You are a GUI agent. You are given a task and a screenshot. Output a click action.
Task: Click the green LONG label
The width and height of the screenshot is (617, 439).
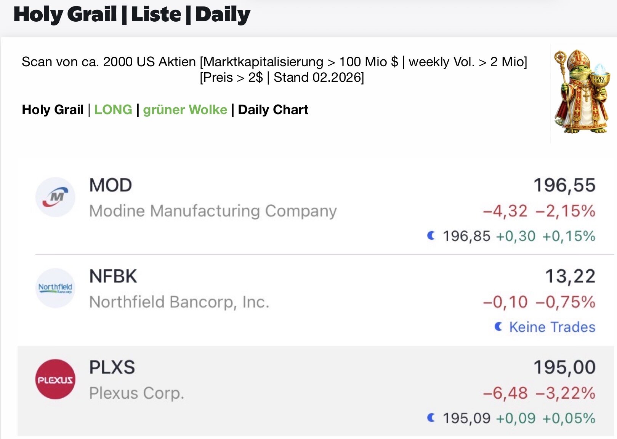coord(113,110)
